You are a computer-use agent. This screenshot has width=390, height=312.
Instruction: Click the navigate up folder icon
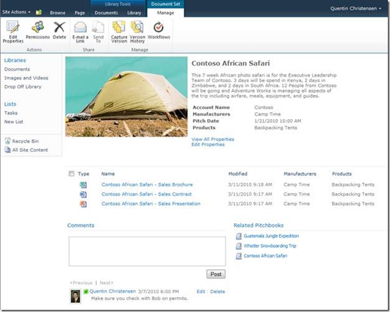click(x=38, y=12)
